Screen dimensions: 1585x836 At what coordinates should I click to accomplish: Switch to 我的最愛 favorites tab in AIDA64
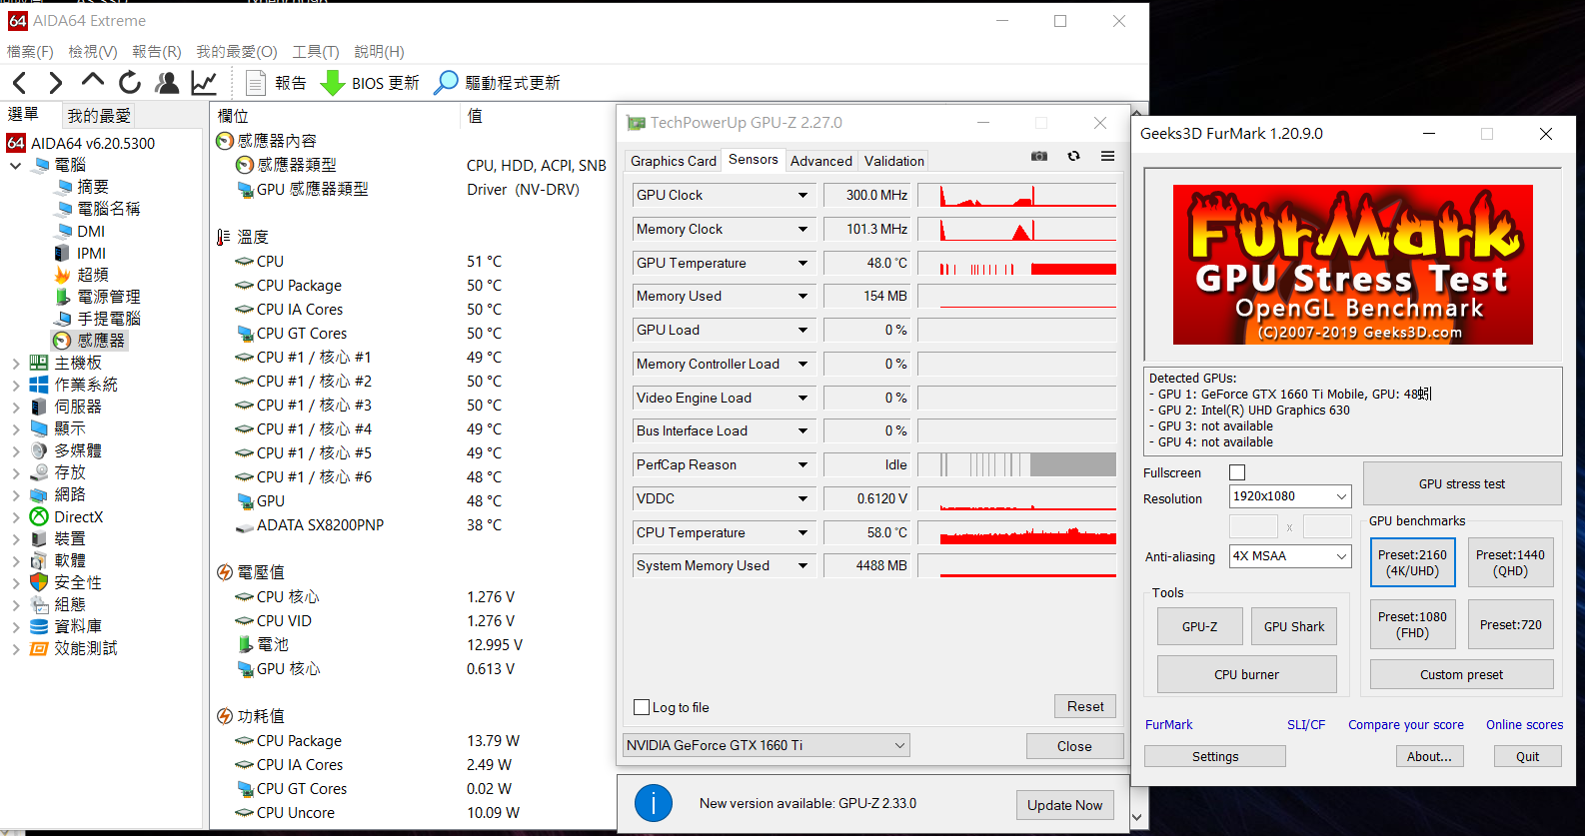pos(98,116)
